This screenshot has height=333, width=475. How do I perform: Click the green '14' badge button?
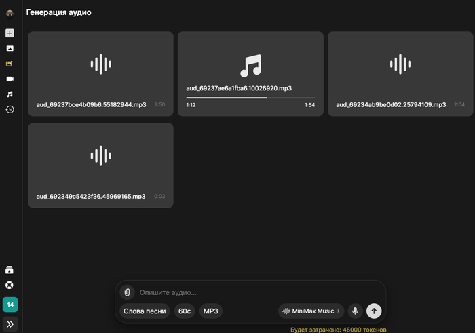coord(10,305)
